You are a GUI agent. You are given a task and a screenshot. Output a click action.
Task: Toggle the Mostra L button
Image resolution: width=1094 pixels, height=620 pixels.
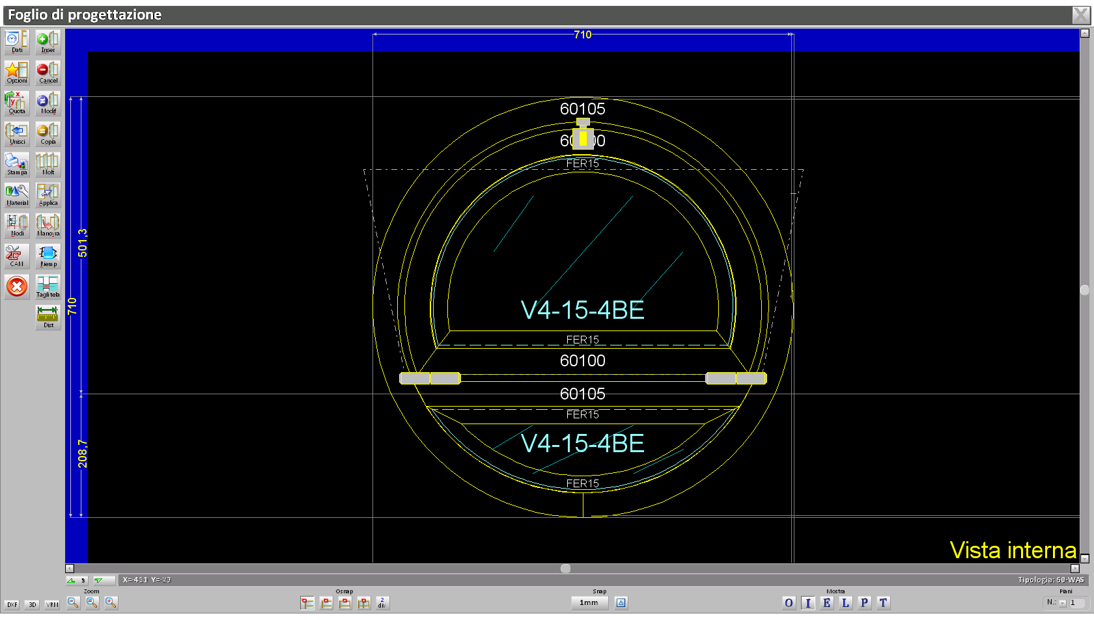[x=845, y=603]
